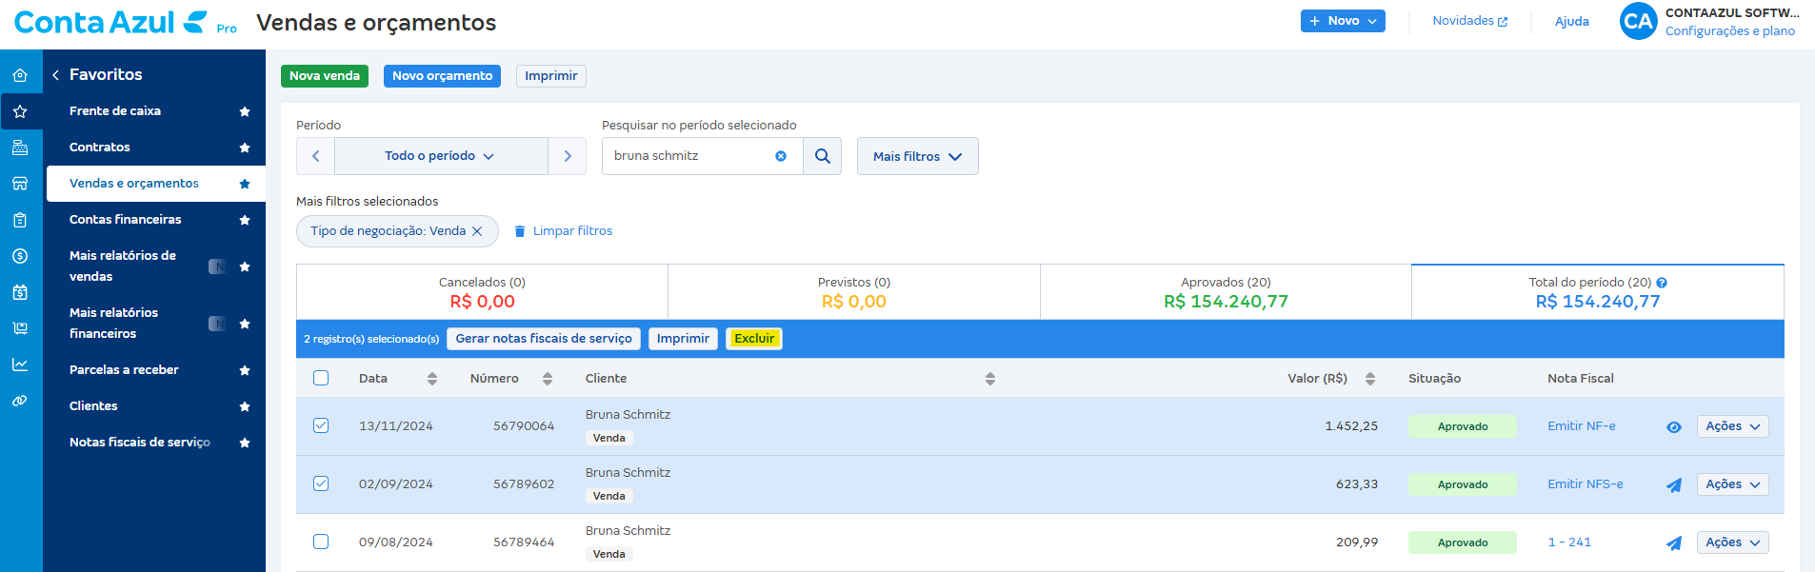Go to previous period with left arrow
Screen dimensions: 1815x572
coord(316,156)
